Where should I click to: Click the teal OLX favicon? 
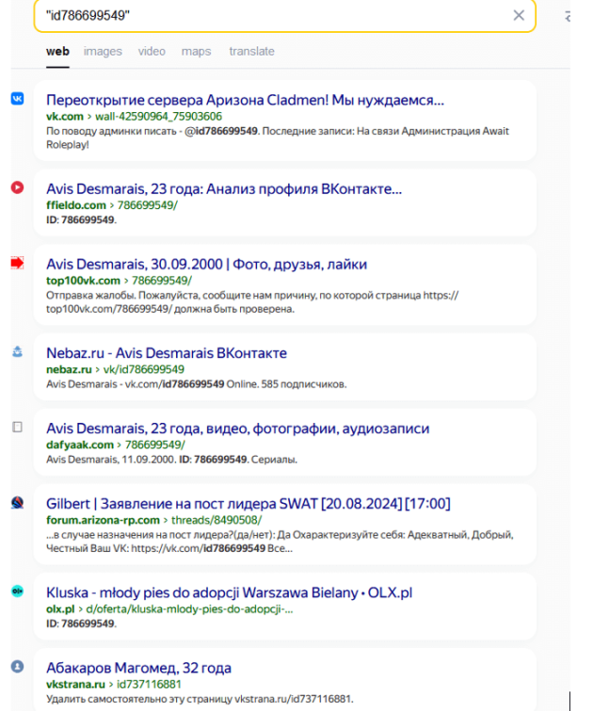pos(17,590)
